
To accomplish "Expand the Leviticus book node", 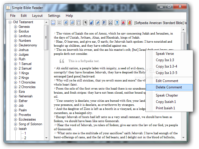I will click(x=15, y=36).
